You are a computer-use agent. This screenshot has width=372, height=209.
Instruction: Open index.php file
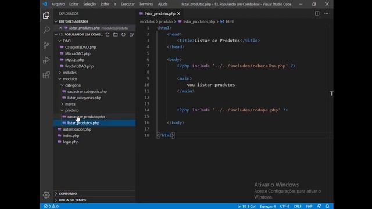(x=71, y=136)
